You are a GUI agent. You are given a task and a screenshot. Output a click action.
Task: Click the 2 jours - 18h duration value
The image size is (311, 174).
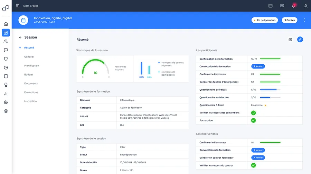click(x=126, y=170)
